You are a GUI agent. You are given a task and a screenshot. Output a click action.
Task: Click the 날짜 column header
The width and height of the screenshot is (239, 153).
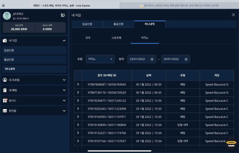[x=149, y=75]
